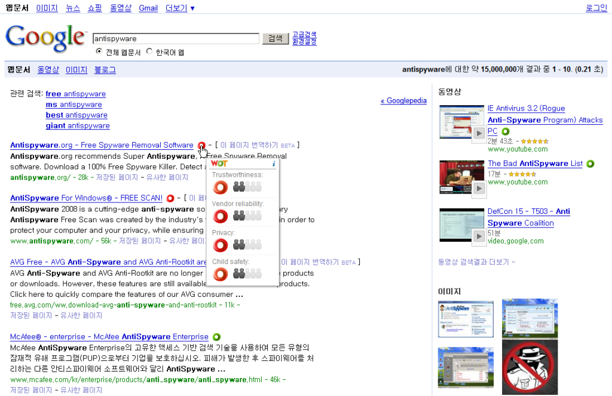612x396 pixels.
Task: Click the Child safety red rating circle
Action: click(220, 274)
